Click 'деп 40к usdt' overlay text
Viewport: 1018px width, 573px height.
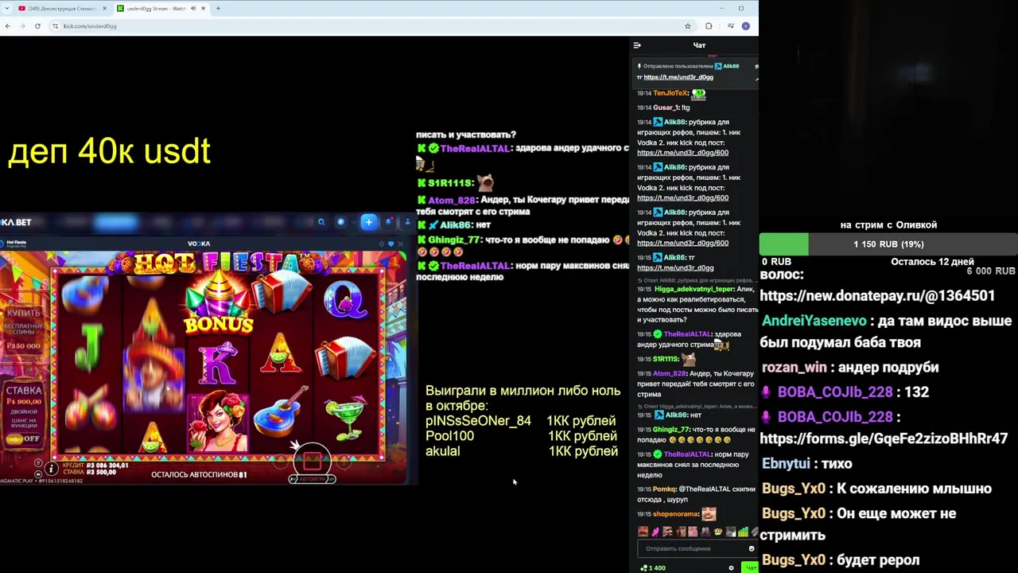(x=109, y=151)
